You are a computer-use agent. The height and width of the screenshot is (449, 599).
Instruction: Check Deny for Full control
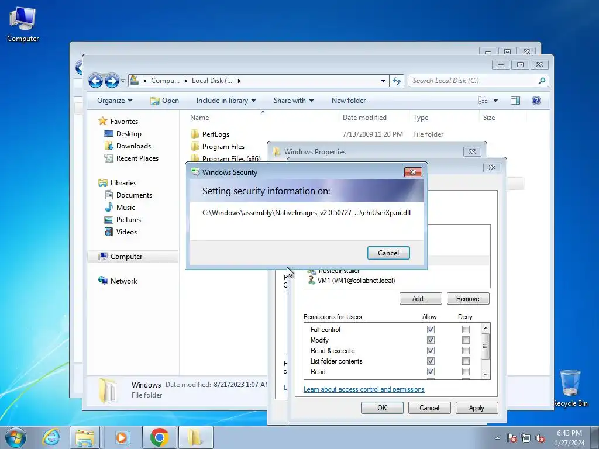(466, 330)
